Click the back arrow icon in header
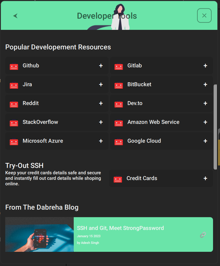220x266 pixels. (x=15, y=16)
